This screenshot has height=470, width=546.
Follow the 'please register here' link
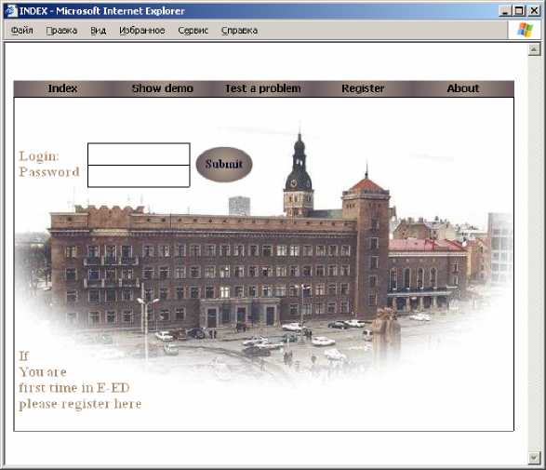tap(80, 404)
